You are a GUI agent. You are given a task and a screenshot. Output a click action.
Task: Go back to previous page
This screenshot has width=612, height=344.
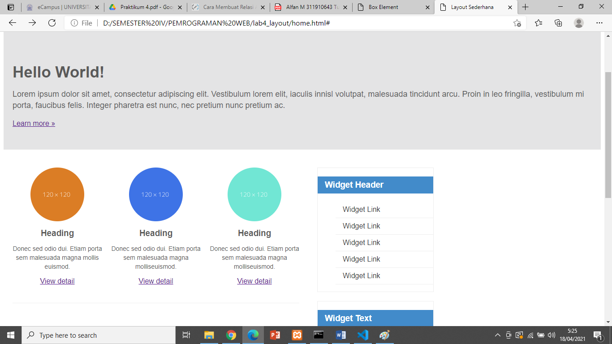click(x=13, y=23)
